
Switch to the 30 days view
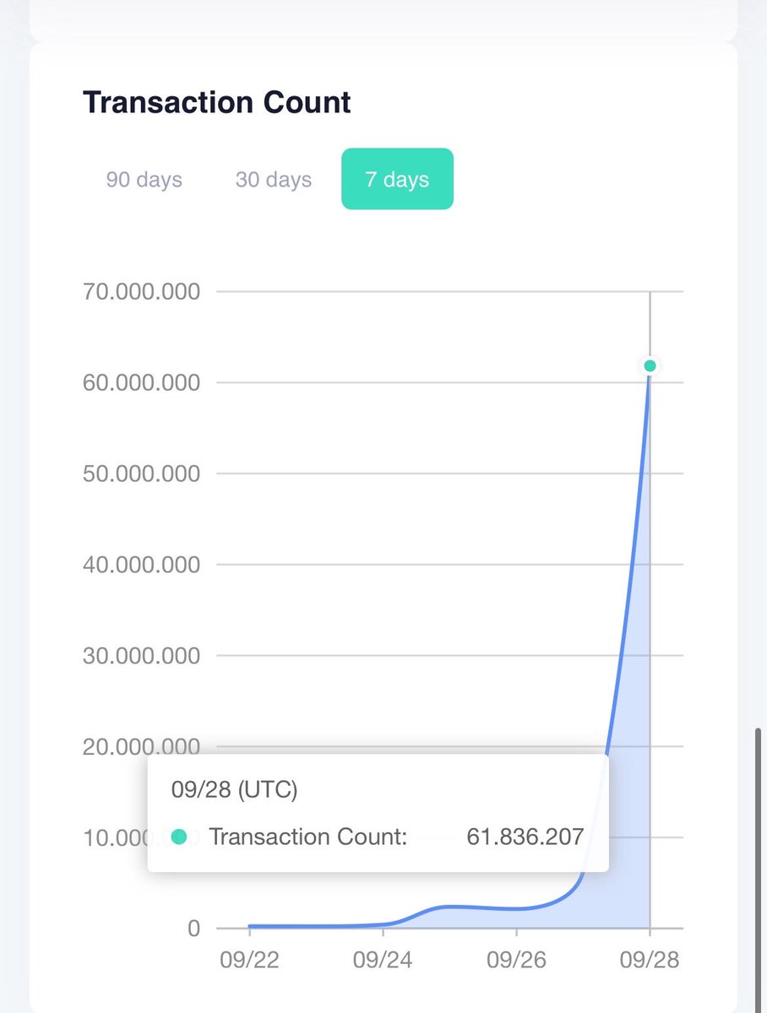[x=273, y=178]
